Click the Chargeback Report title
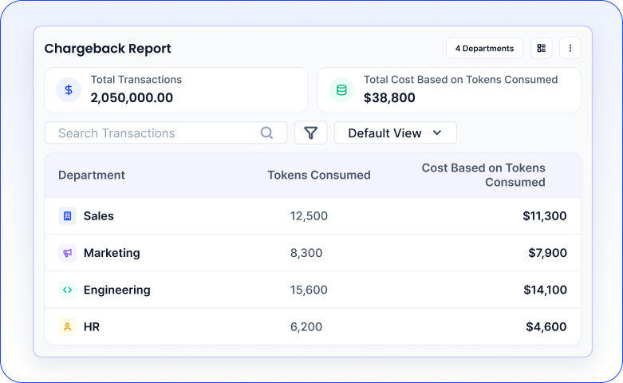This screenshot has width=623, height=383. (x=108, y=49)
